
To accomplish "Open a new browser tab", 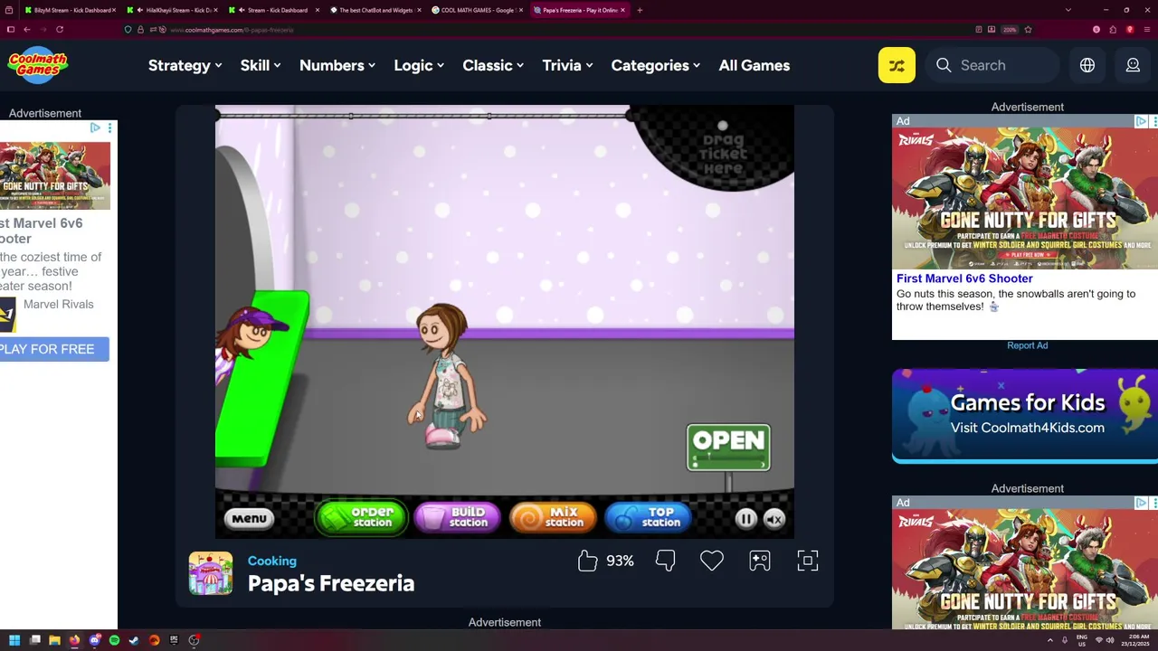I will tap(640, 10).
